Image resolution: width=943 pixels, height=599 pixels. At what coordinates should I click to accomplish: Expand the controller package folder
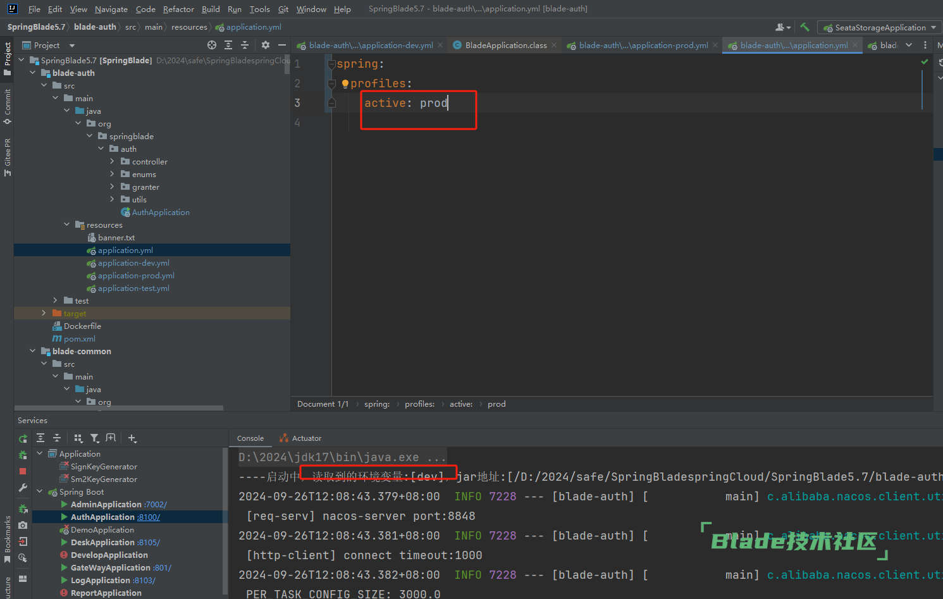[112, 161]
